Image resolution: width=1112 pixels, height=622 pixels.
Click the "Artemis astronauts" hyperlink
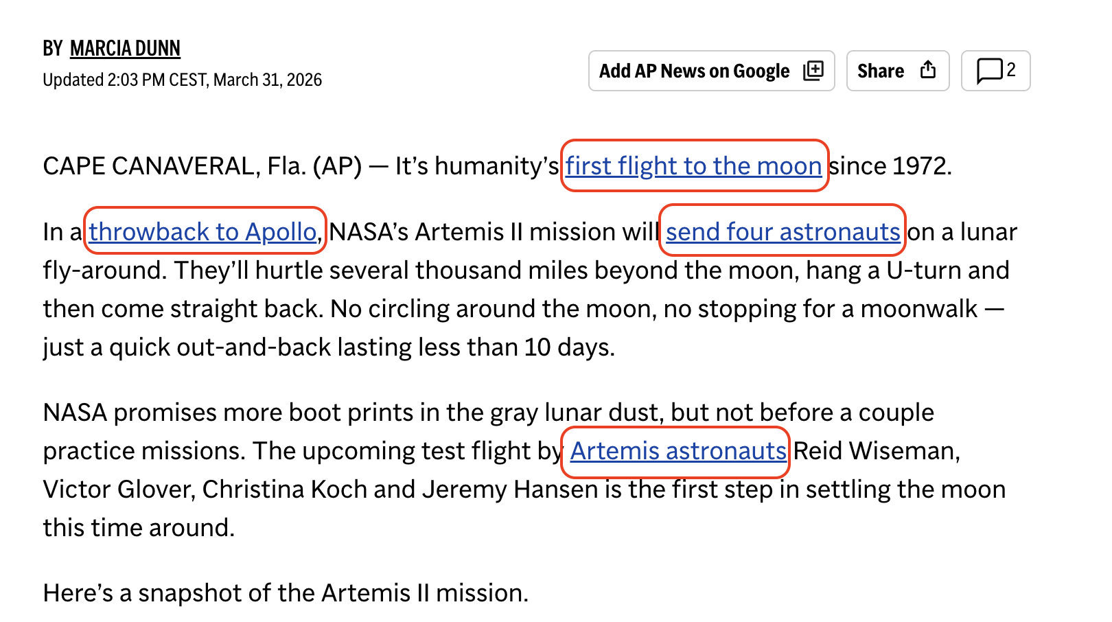(677, 451)
